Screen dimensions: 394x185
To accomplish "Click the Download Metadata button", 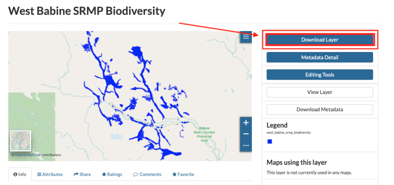I will tap(320, 110).
